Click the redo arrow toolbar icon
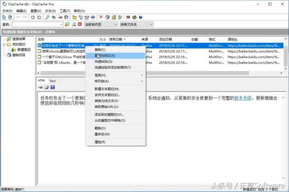The image size is (289, 192). [x=24, y=17]
